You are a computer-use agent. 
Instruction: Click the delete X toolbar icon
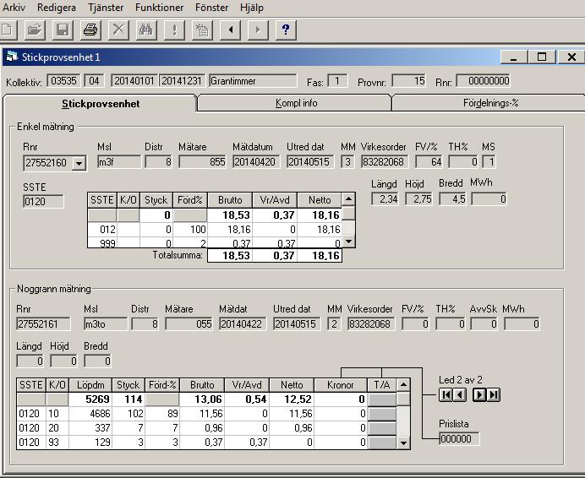pyautogui.click(x=118, y=30)
